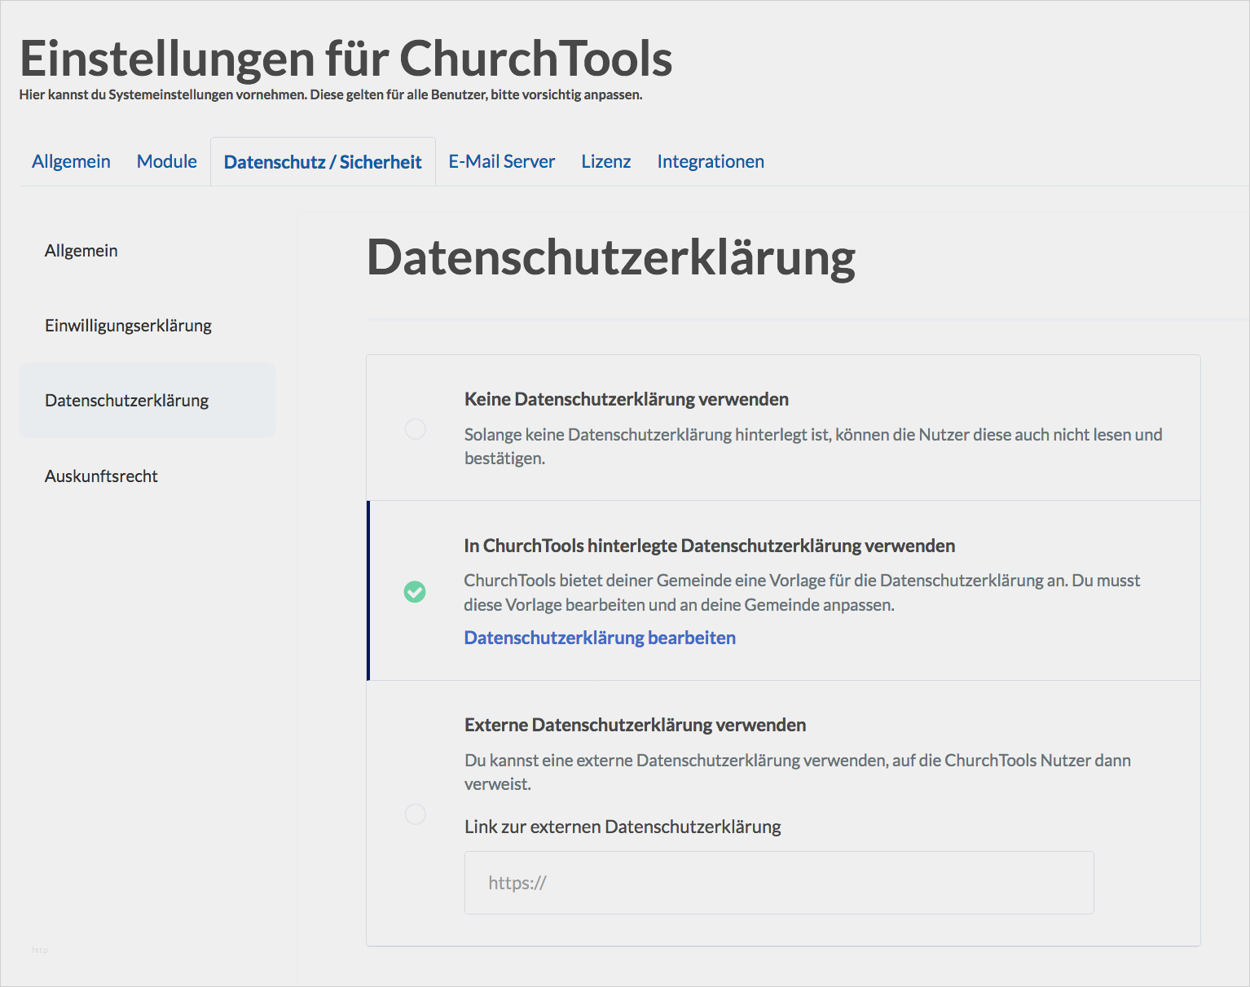
Task: Click the 'Externe Datenschutzerklärung verwenden' option title
Action: tap(635, 725)
